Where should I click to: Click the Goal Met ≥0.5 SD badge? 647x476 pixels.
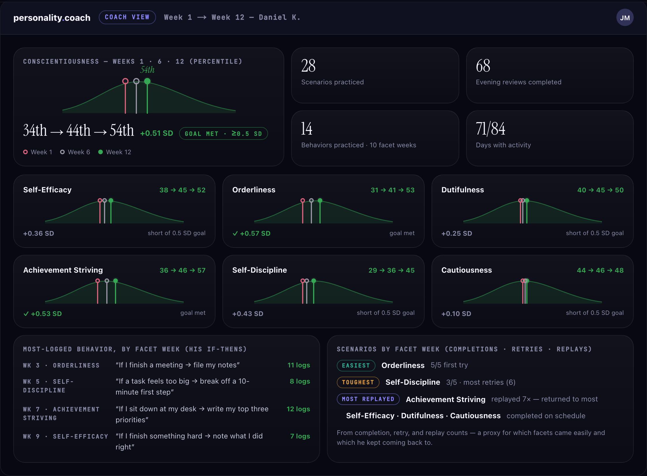click(x=224, y=133)
